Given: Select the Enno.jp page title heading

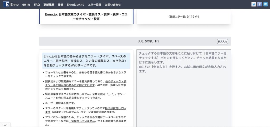Looking at the screenshot, I should pos(86,17).
